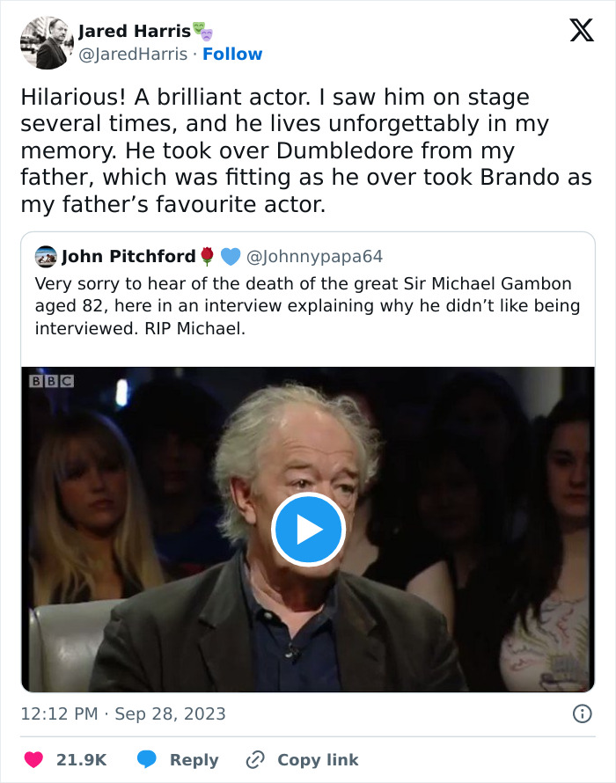Click the BBC logo on the video
This screenshot has width=616, height=783.
tap(50, 380)
